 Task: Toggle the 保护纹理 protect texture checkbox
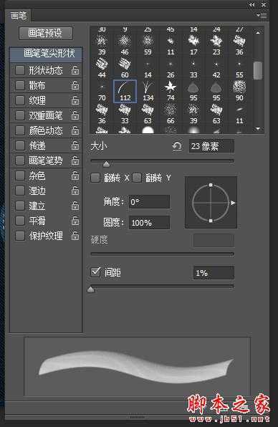coord(20,236)
